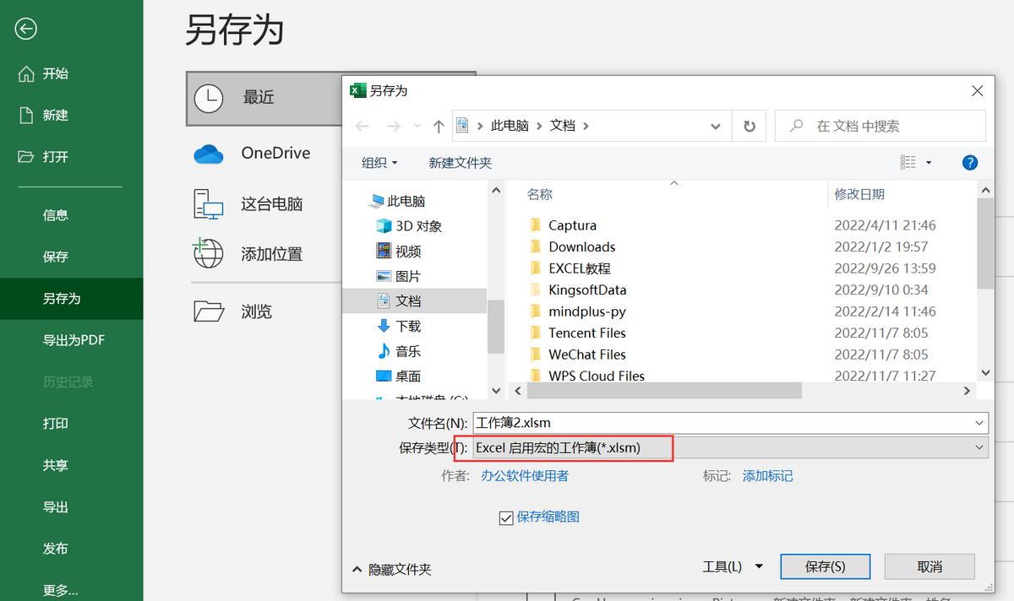Image resolution: width=1014 pixels, height=601 pixels.
Task: Click the Add Tag link
Action: (x=767, y=476)
